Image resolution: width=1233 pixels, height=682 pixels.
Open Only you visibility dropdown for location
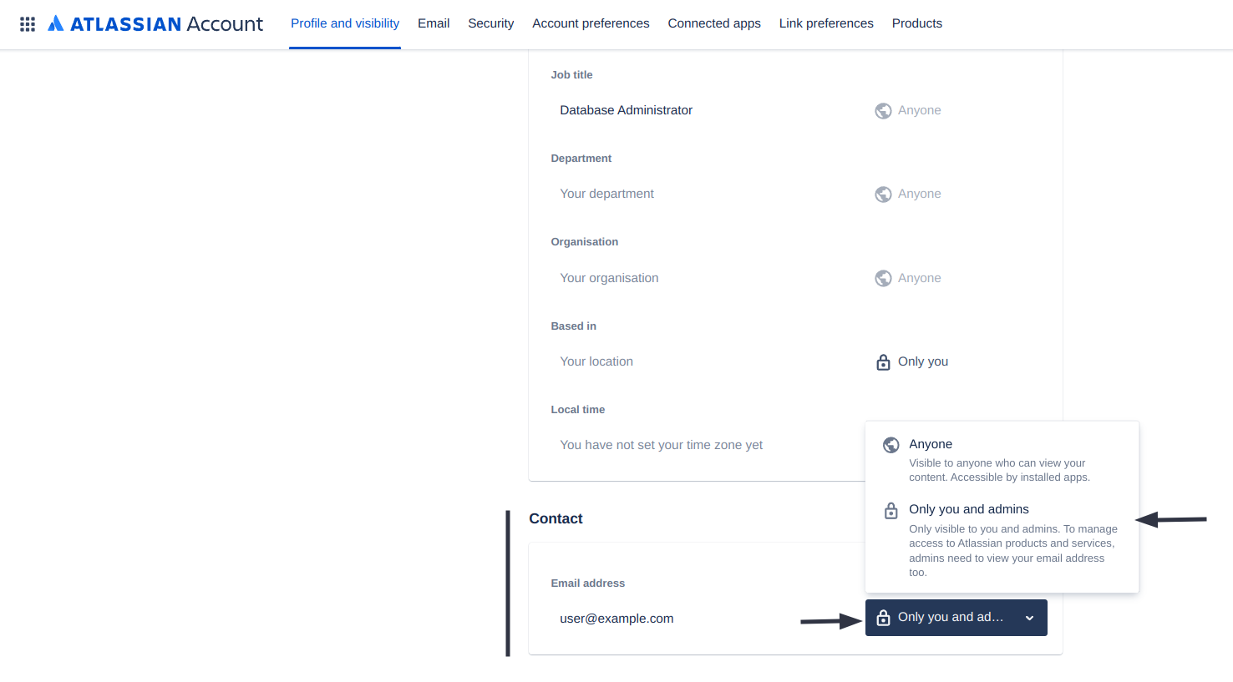(912, 361)
